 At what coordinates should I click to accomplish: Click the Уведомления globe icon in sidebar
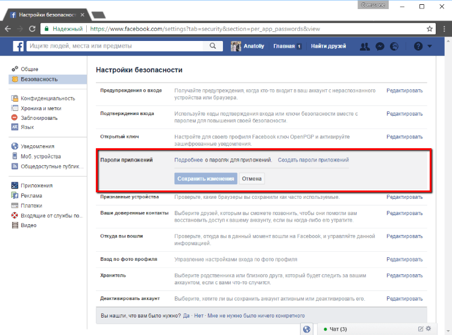coord(14,146)
